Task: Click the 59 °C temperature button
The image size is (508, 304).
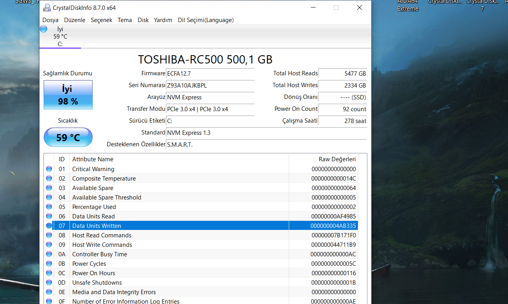Action: tap(68, 137)
